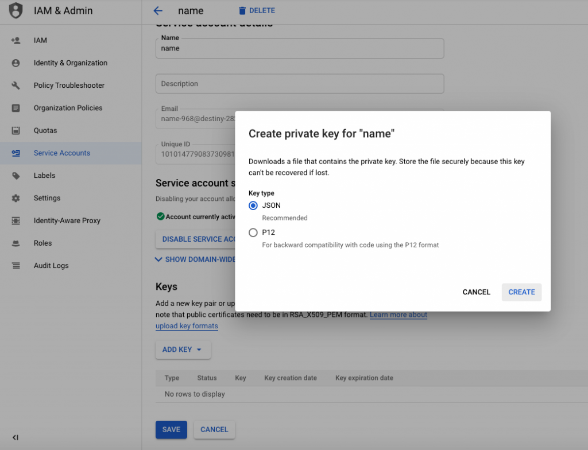This screenshot has height=450, width=588.
Task: Click the Roles hat icon
Action: tap(16, 243)
